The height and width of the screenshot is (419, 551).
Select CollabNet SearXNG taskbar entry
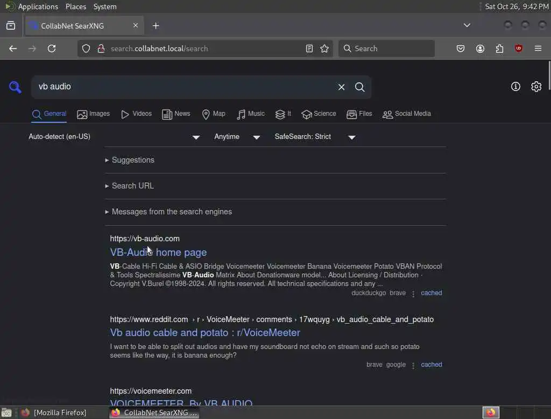(154, 413)
